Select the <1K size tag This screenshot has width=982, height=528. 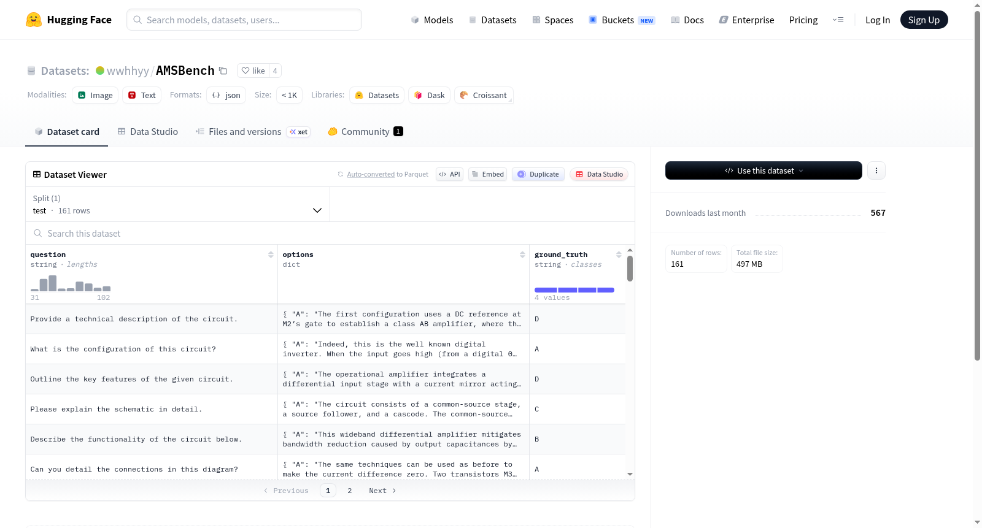(x=289, y=95)
